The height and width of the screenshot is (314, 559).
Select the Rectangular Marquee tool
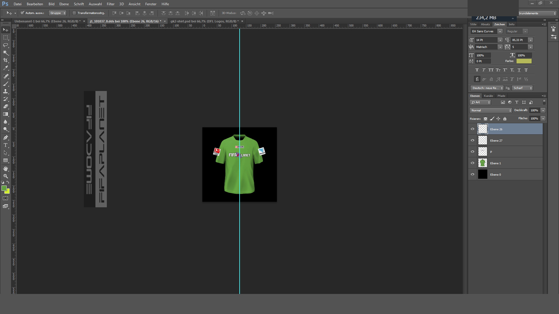(6, 38)
